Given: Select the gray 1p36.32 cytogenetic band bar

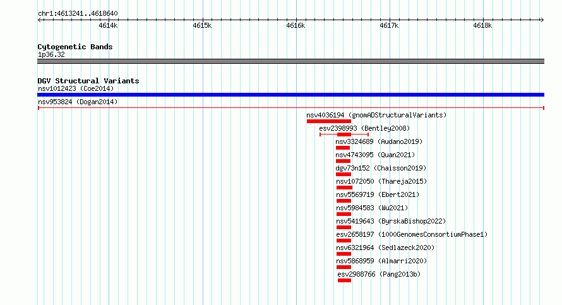Looking at the screenshot, I should (x=290, y=61).
